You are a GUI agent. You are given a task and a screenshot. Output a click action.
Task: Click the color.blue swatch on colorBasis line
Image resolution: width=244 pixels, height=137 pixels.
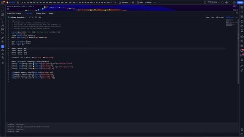tap(33, 57)
